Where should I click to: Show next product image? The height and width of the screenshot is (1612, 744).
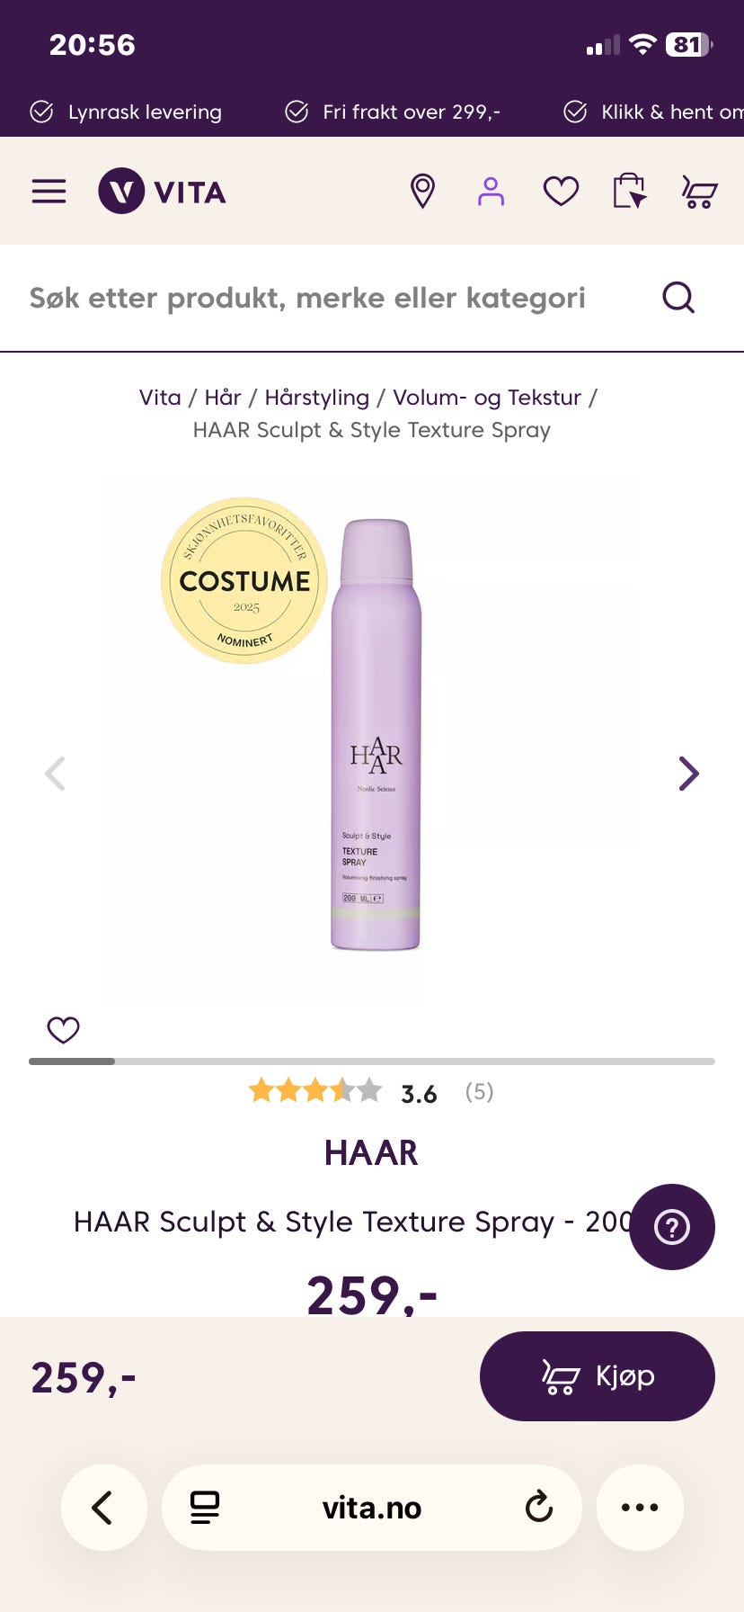coord(688,773)
